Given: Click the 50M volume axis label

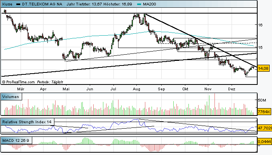Looking at the screenshot, I should pyautogui.click(x=262, y=100).
